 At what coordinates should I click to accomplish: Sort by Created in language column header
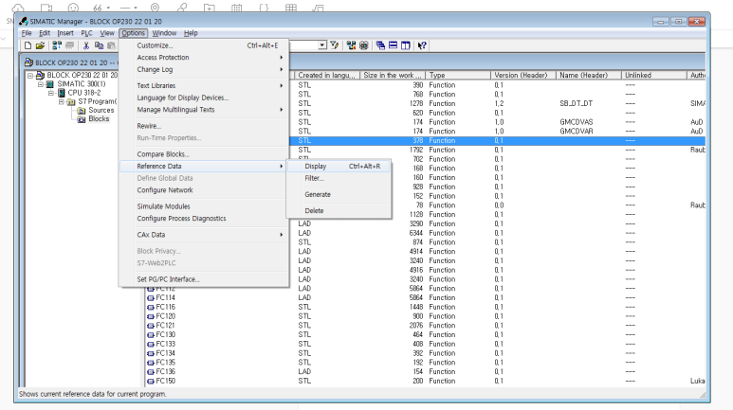[327, 75]
